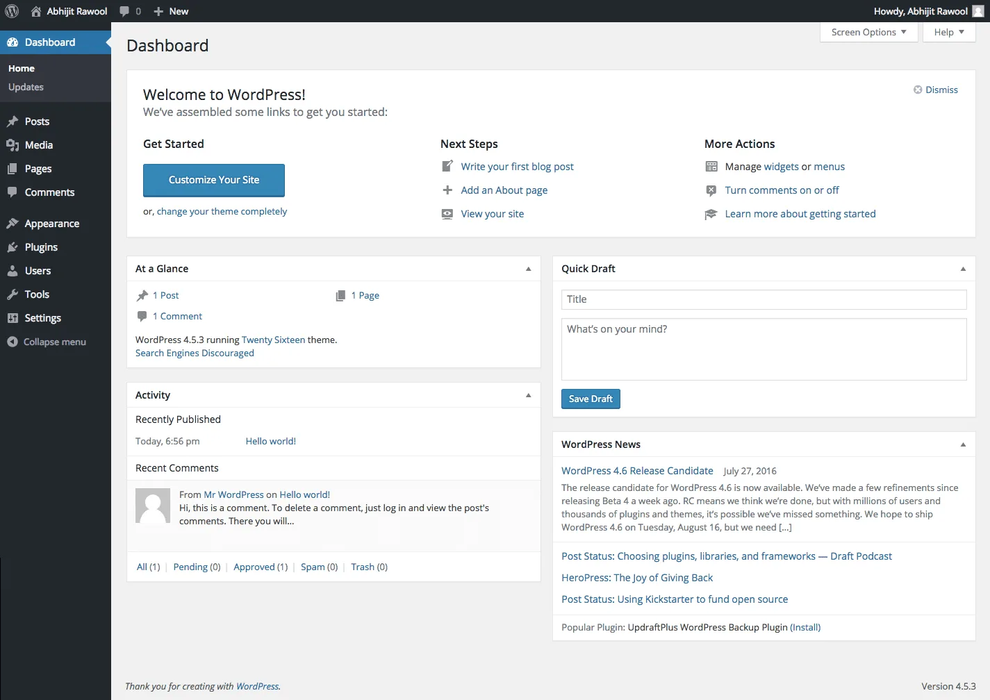Open the Media menu
This screenshot has width=990, height=700.
coord(56,145)
